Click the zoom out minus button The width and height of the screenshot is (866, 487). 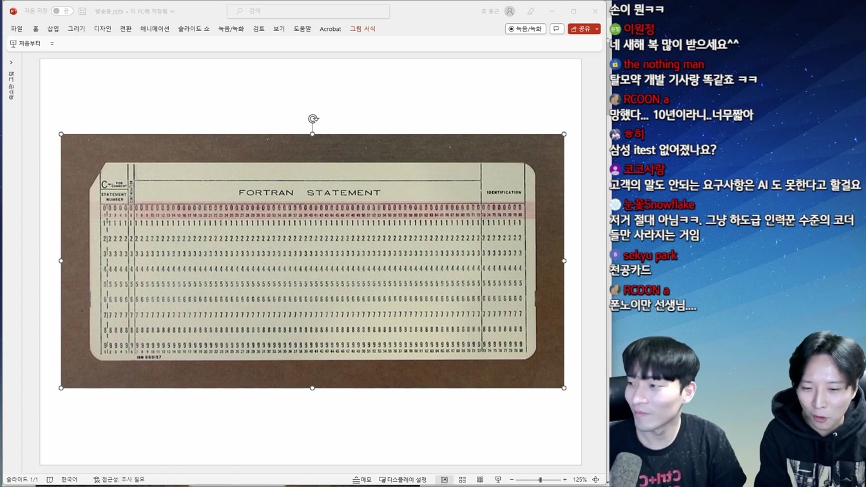(512, 480)
